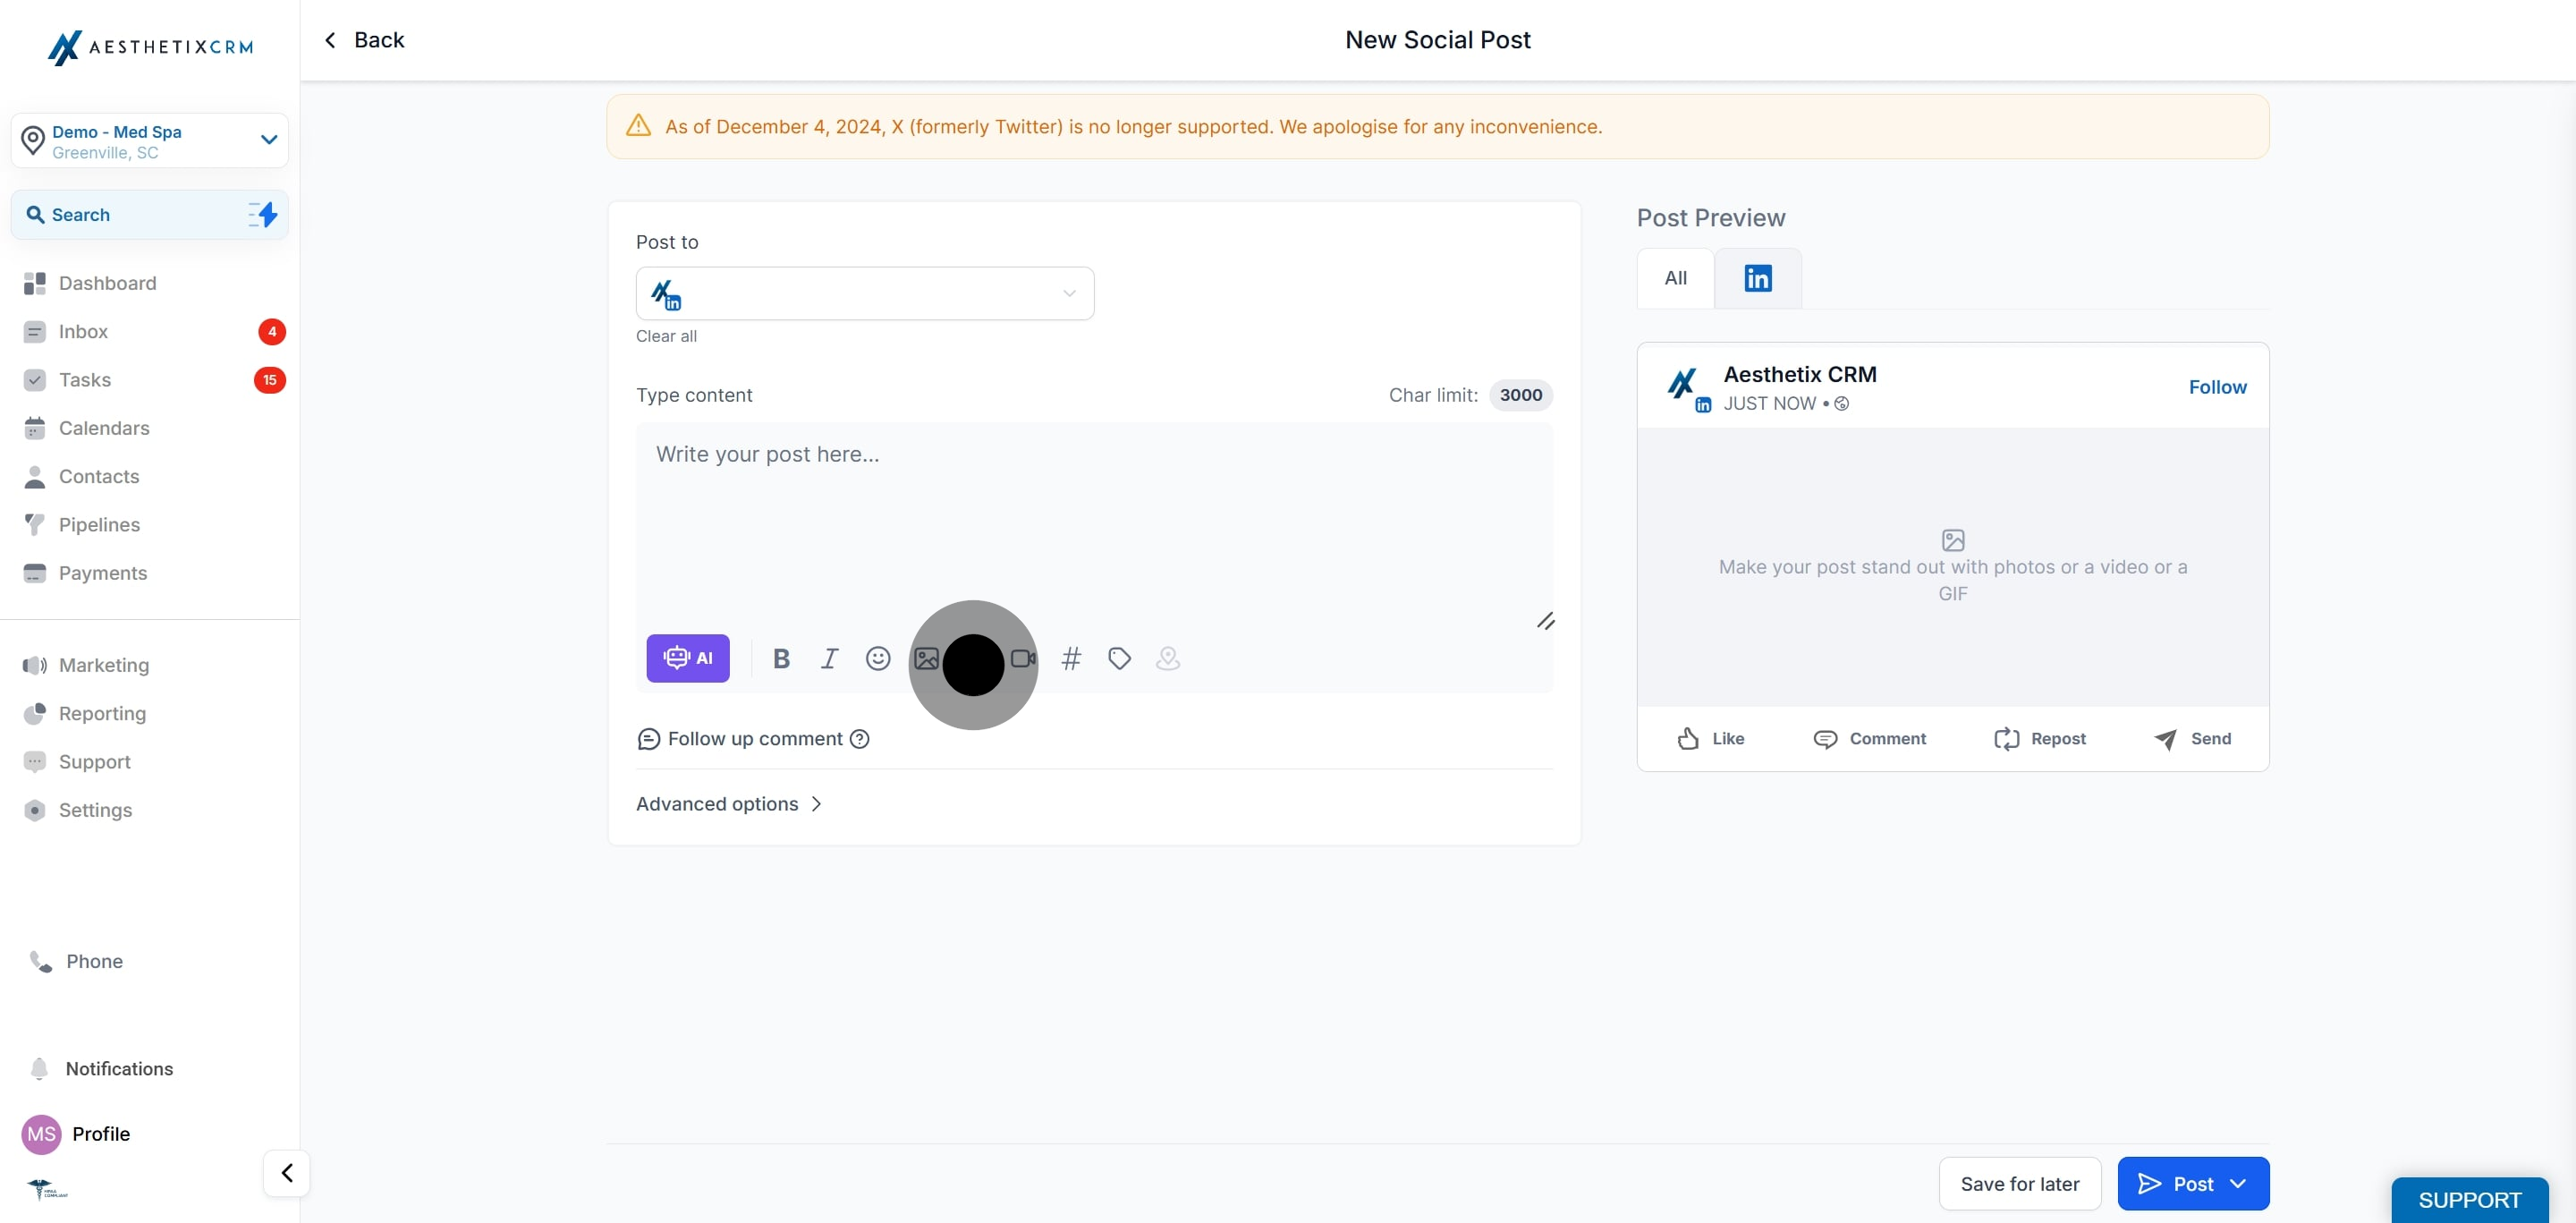This screenshot has height=1223, width=2576.
Task: Click Follow up comment help icon
Action: [859, 739]
